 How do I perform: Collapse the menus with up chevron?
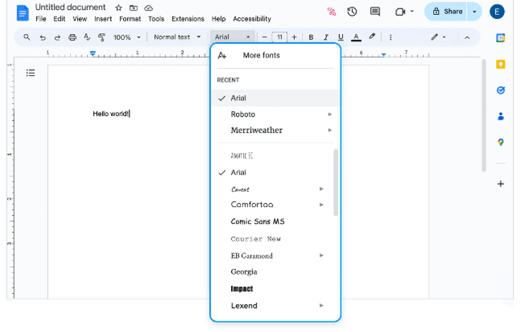click(x=467, y=38)
